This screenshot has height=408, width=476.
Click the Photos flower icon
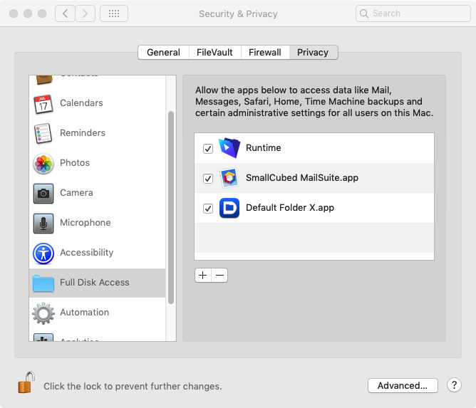tap(43, 164)
